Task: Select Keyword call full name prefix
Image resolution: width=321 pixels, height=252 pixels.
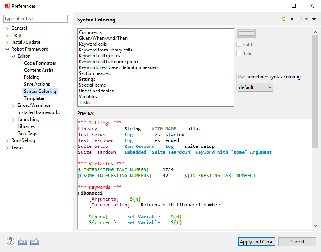Action: click(108, 62)
